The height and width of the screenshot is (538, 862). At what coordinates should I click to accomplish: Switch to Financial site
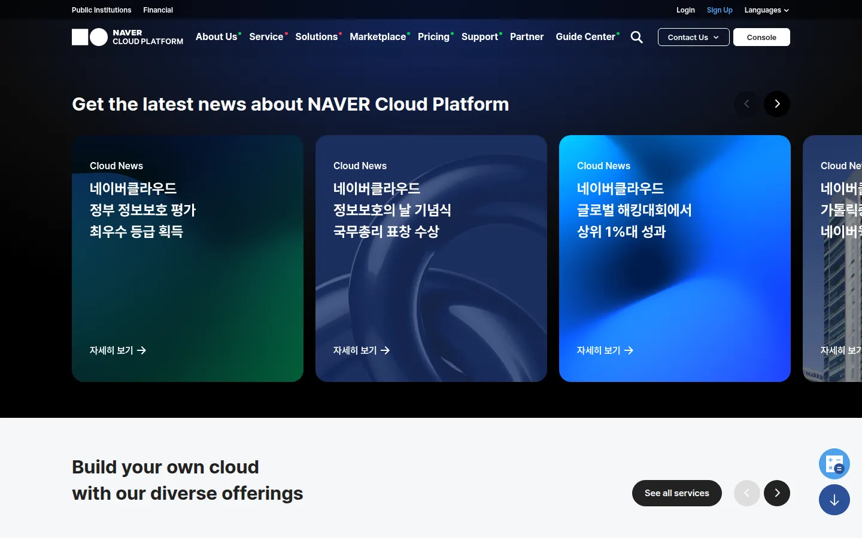(158, 10)
